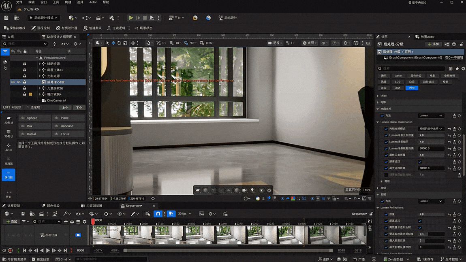Viewport: 466px width, 262px height.
Task: Open the 光线光照模式 dropdown
Action: (431, 129)
